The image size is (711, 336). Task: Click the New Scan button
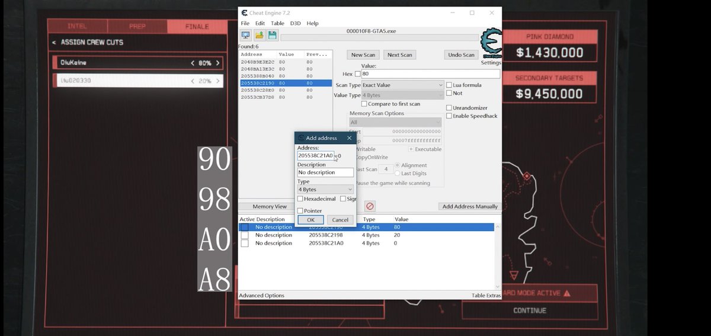coord(363,55)
